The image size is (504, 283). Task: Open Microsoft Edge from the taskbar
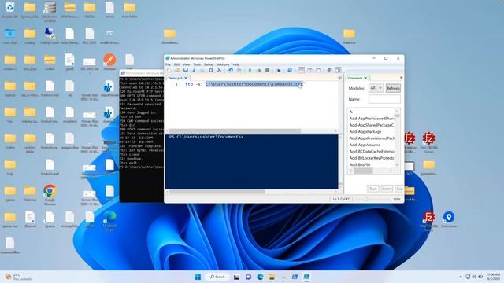click(260, 277)
